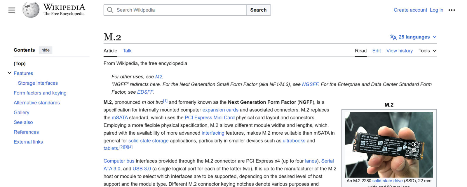This screenshot has width=467, height=187.
Task: Select the View history tab
Action: click(399, 51)
